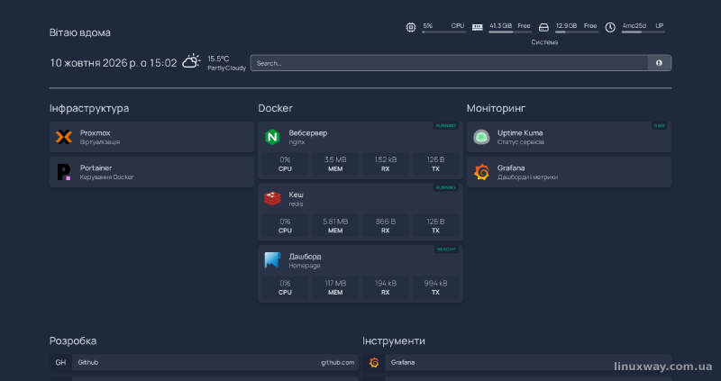Click the Uptime Kuma logo icon
Viewport: 721px width, 381px height.
[x=481, y=137]
